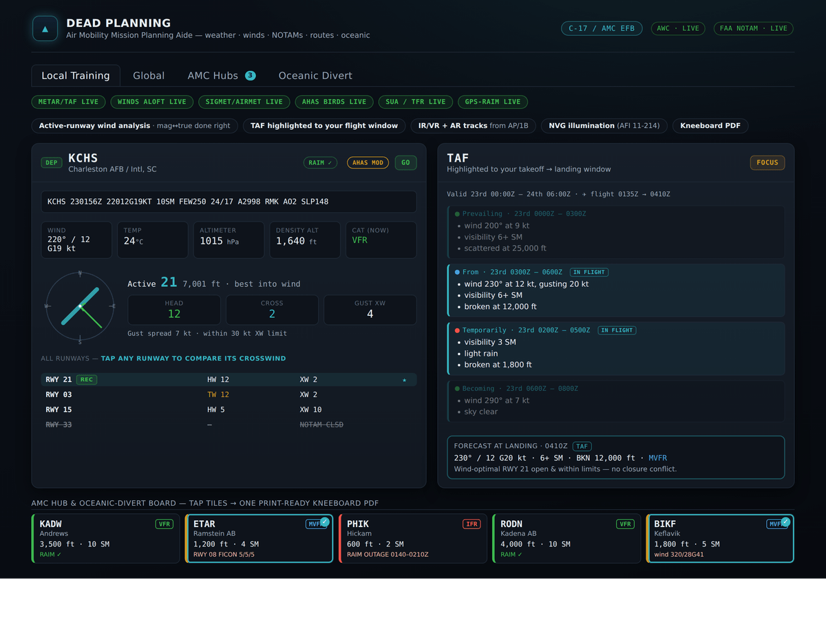826x631 pixels.
Task: Toggle the SIGMET/AIRMET LIVE chip
Action: [244, 102]
